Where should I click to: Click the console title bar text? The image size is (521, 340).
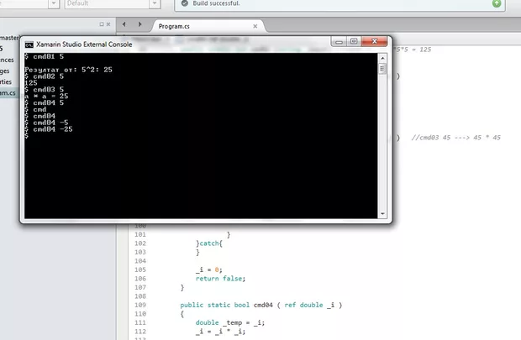(84, 44)
